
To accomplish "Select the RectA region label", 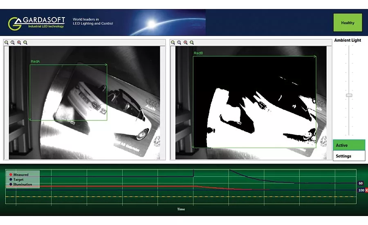I will click(x=36, y=61).
